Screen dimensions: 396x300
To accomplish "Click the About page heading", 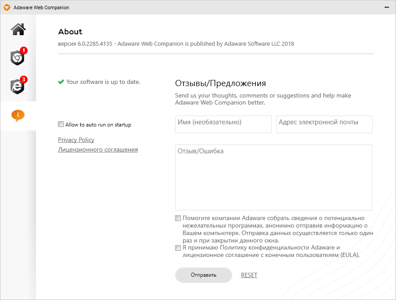I will coord(70,32).
